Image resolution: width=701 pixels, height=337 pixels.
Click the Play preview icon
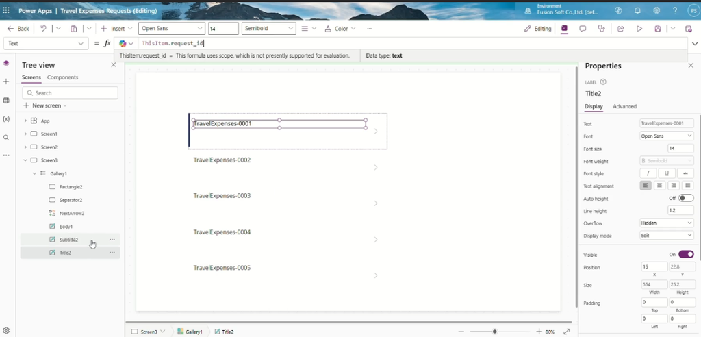coord(639,29)
